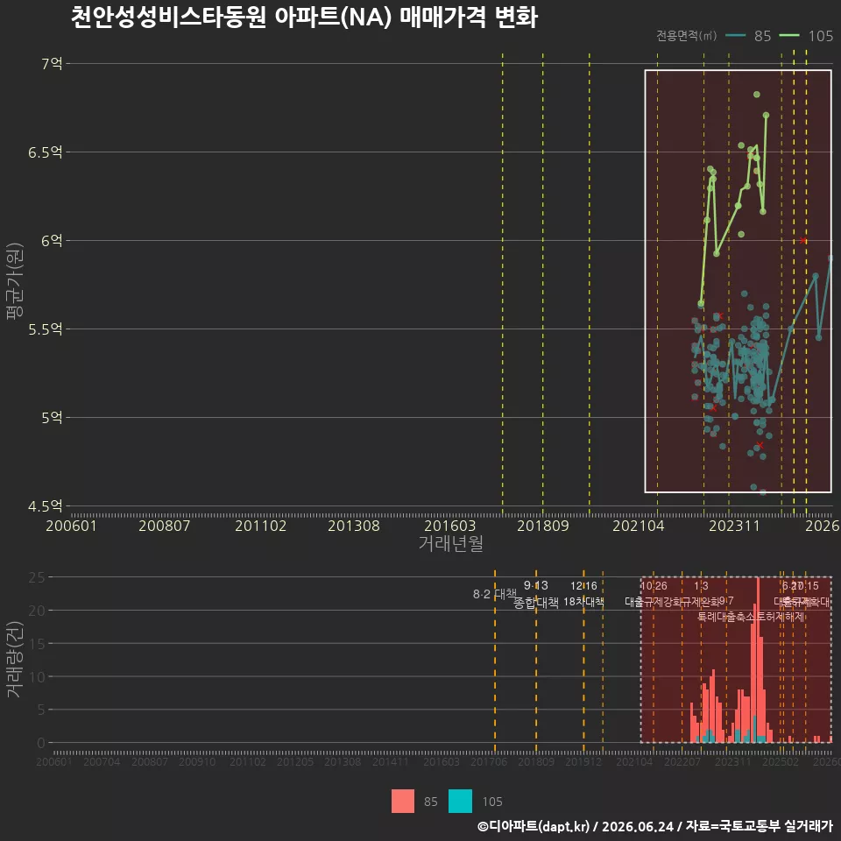Click the 202311 label on price chart axis
The height and width of the screenshot is (841, 841).
coord(734,526)
